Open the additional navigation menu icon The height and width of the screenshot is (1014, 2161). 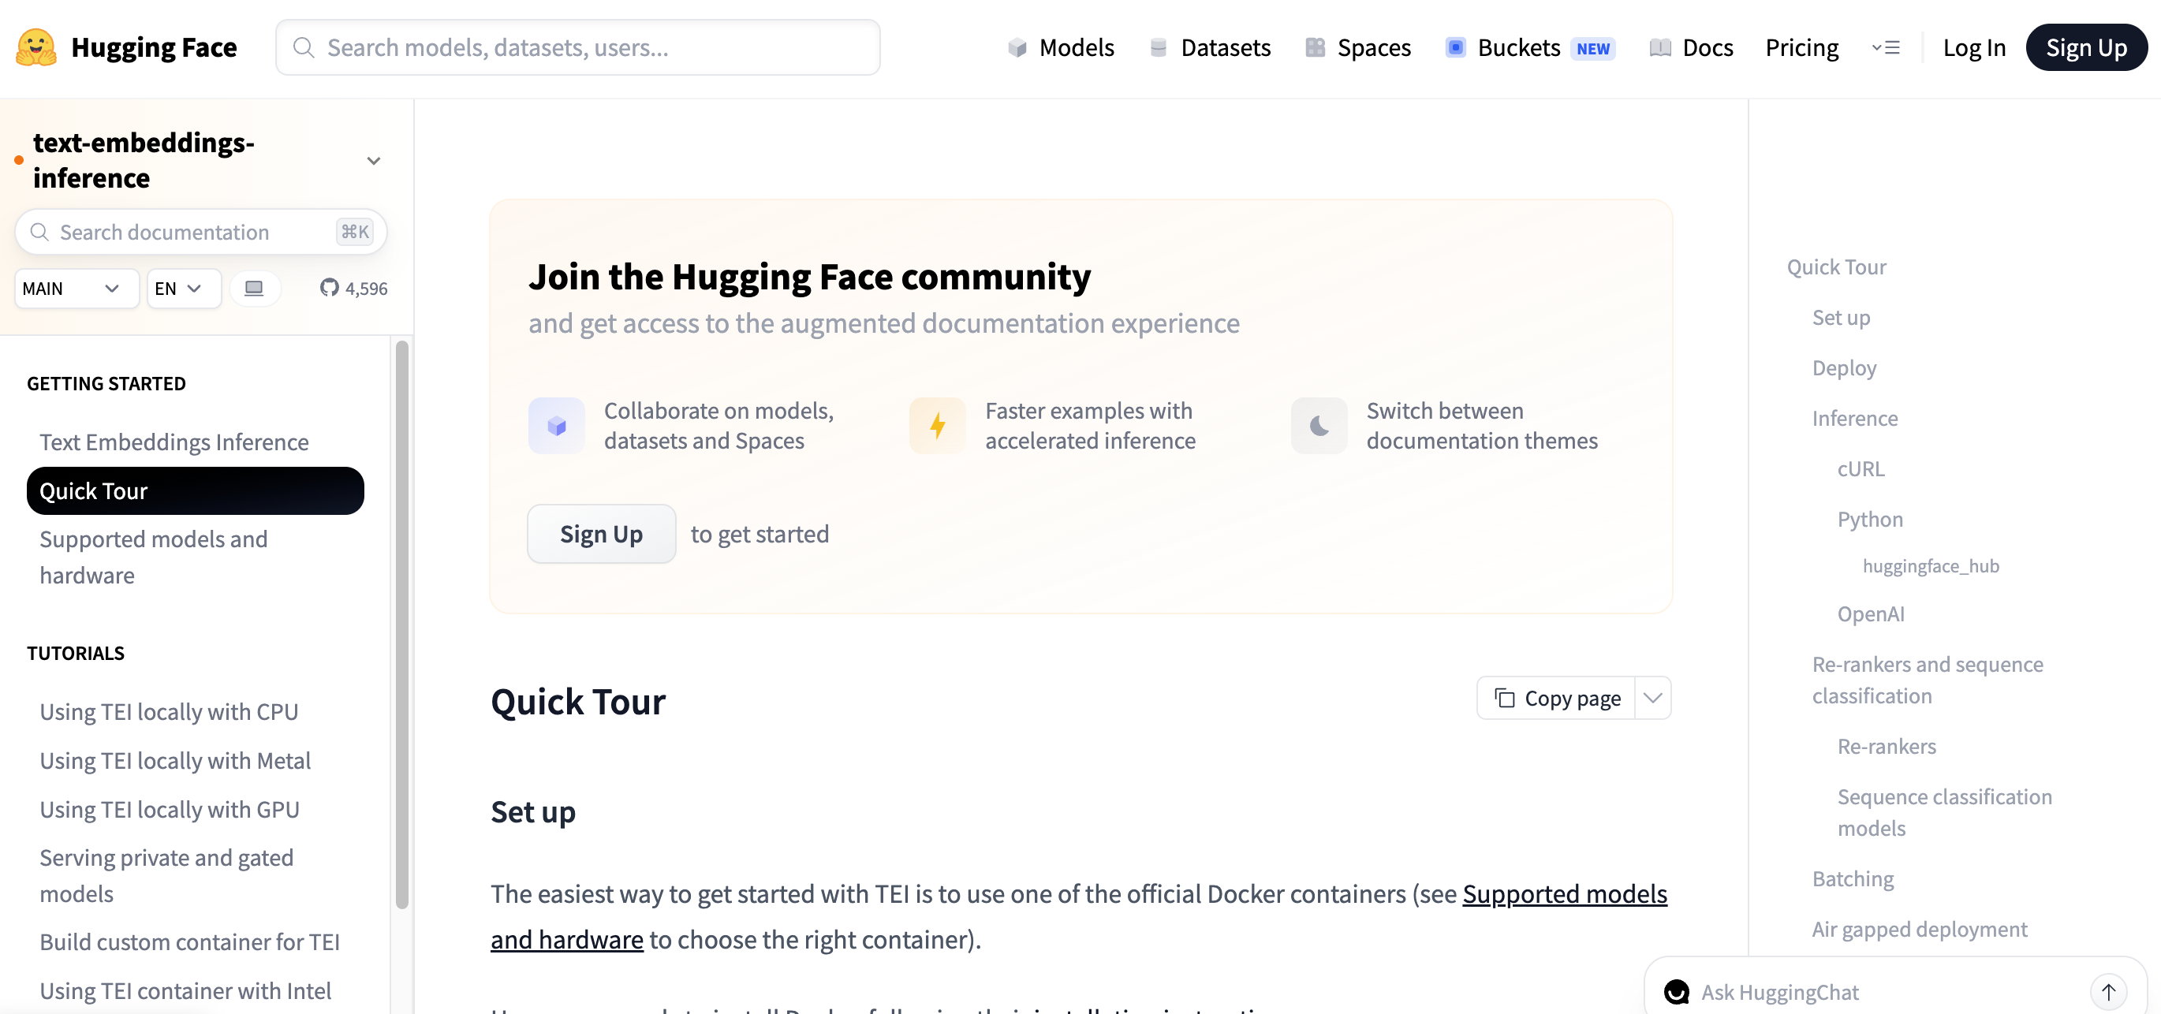coord(1885,47)
